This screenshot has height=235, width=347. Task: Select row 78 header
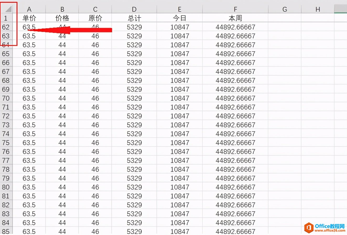click(x=6, y=169)
